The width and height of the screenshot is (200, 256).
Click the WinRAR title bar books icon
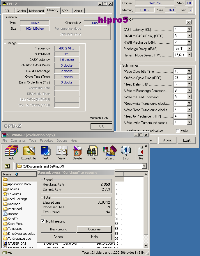3,135
